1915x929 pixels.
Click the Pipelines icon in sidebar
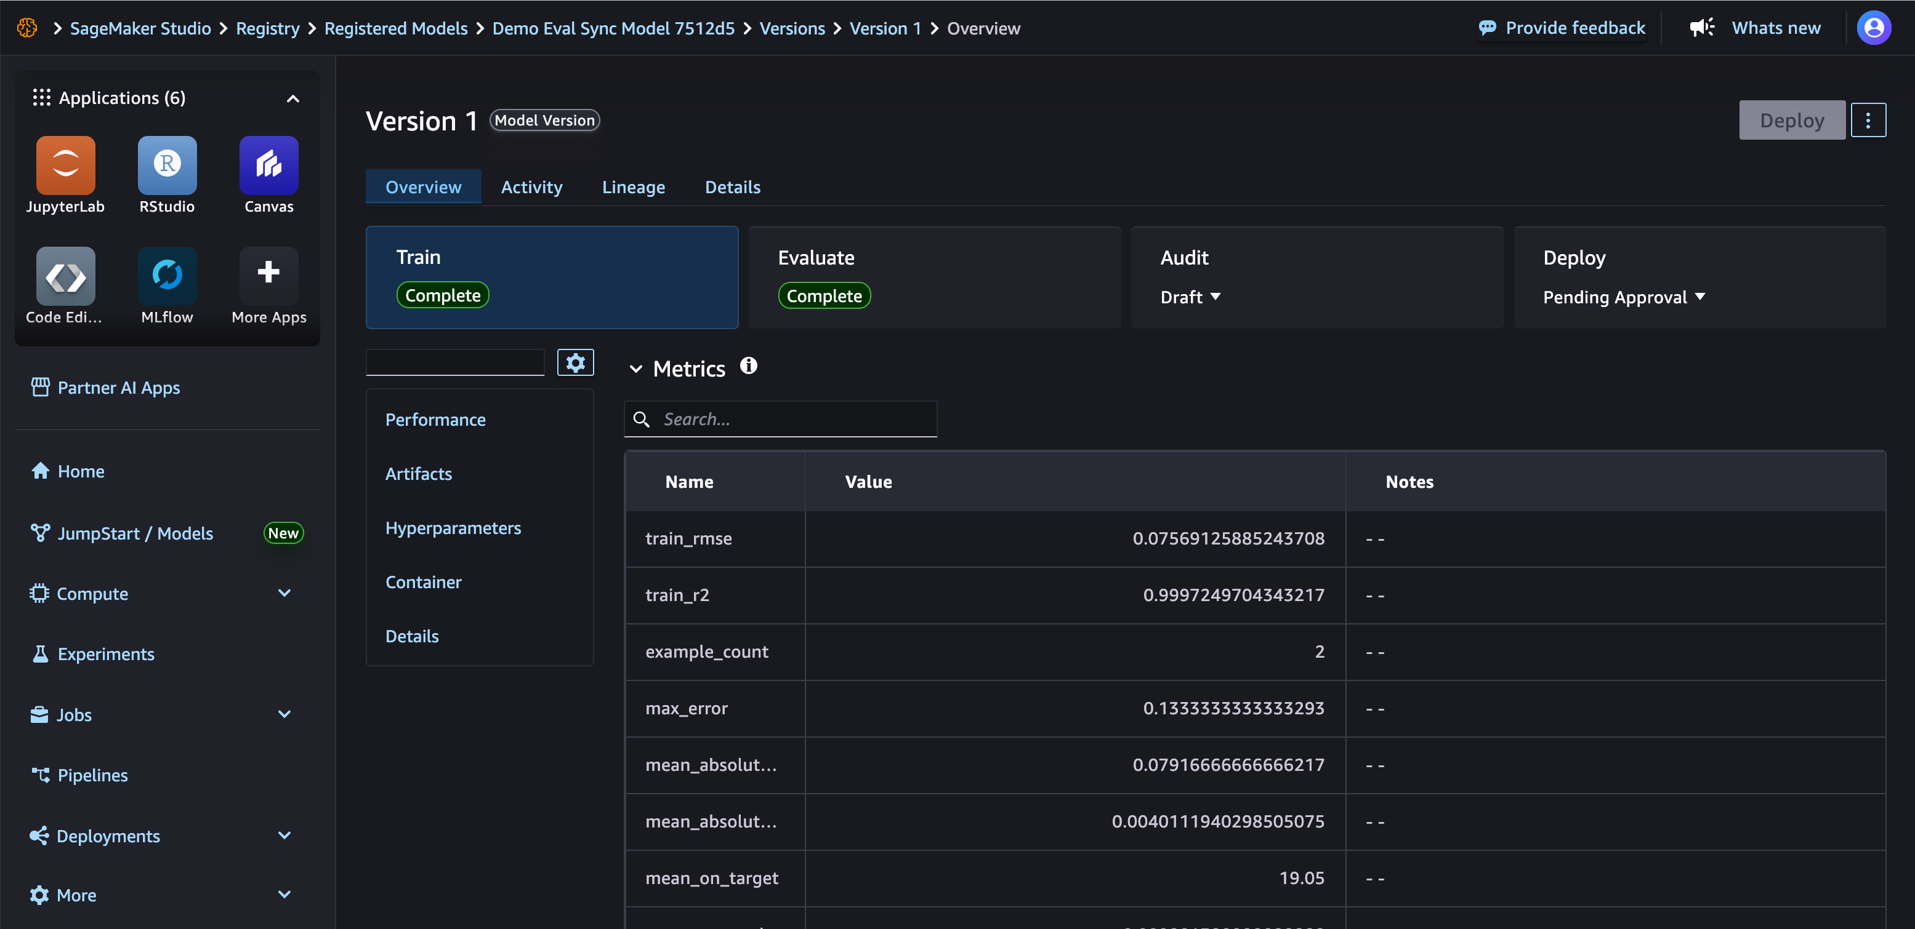(40, 775)
